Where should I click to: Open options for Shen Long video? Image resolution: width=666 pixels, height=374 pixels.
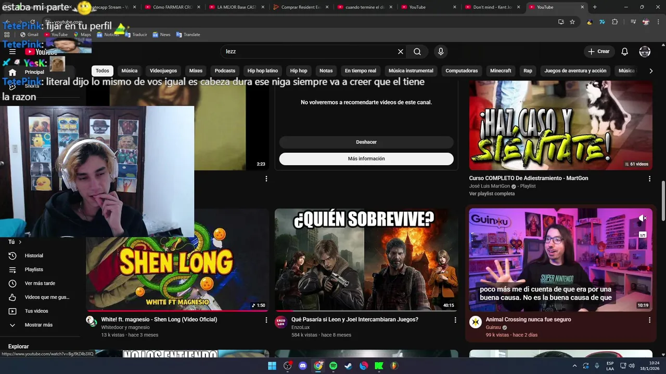[266, 320]
